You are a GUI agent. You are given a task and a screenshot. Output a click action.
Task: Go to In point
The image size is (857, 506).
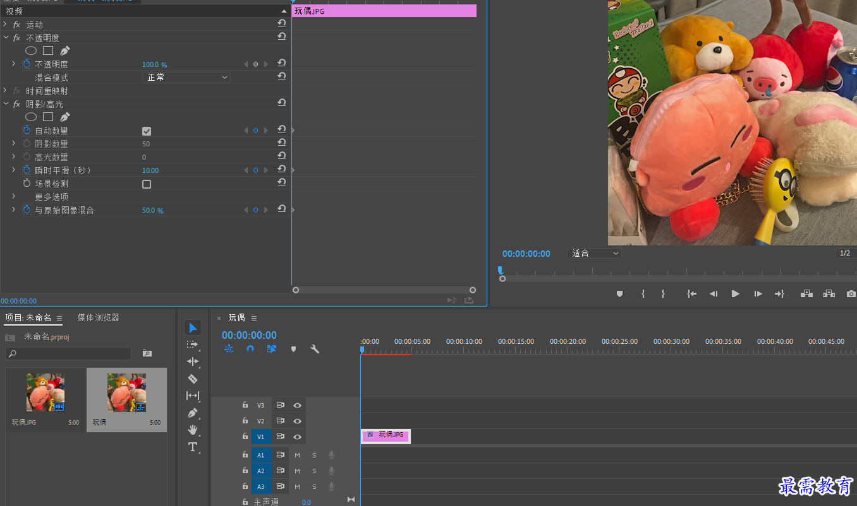point(692,294)
